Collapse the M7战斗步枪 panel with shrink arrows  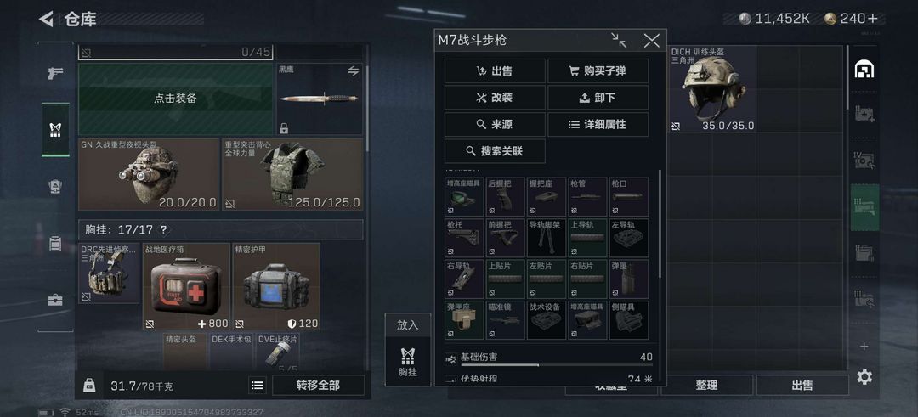point(619,41)
